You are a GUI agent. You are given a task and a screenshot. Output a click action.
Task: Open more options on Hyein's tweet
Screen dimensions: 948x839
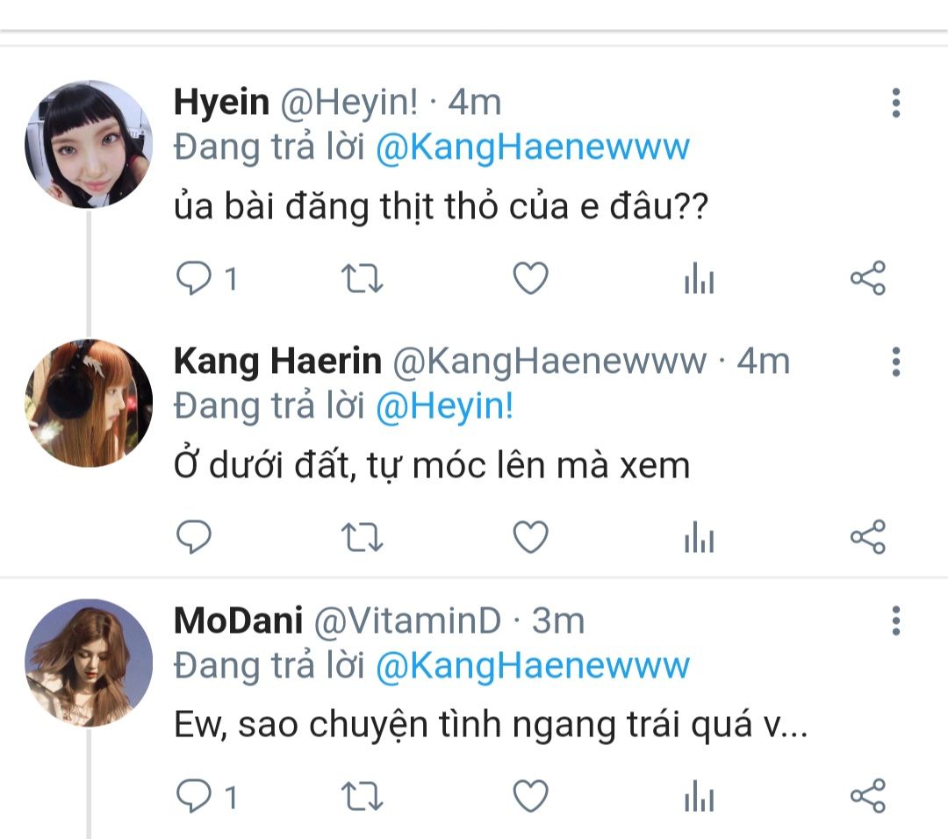pos(895,103)
